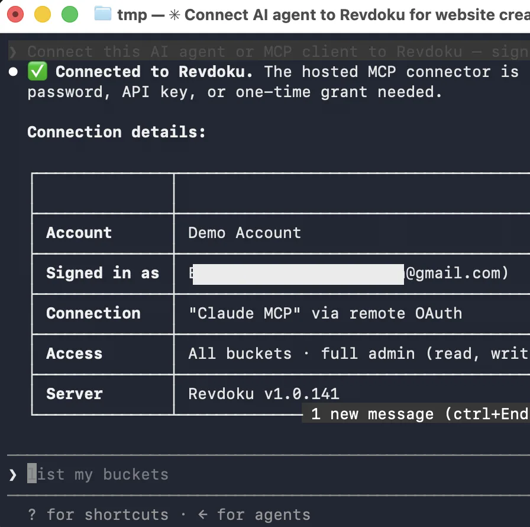Screen dimensions: 530x527
Task: Click the 'Access' table label
Action: point(75,353)
